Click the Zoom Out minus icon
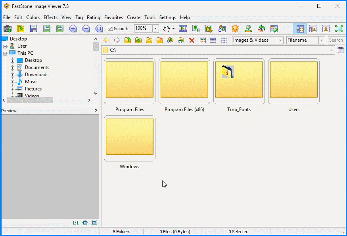 86,29
